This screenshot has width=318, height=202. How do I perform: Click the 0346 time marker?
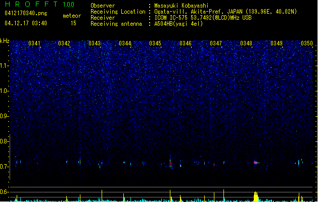tap(186, 43)
